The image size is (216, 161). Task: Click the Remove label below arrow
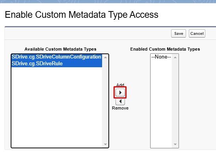(x=120, y=108)
